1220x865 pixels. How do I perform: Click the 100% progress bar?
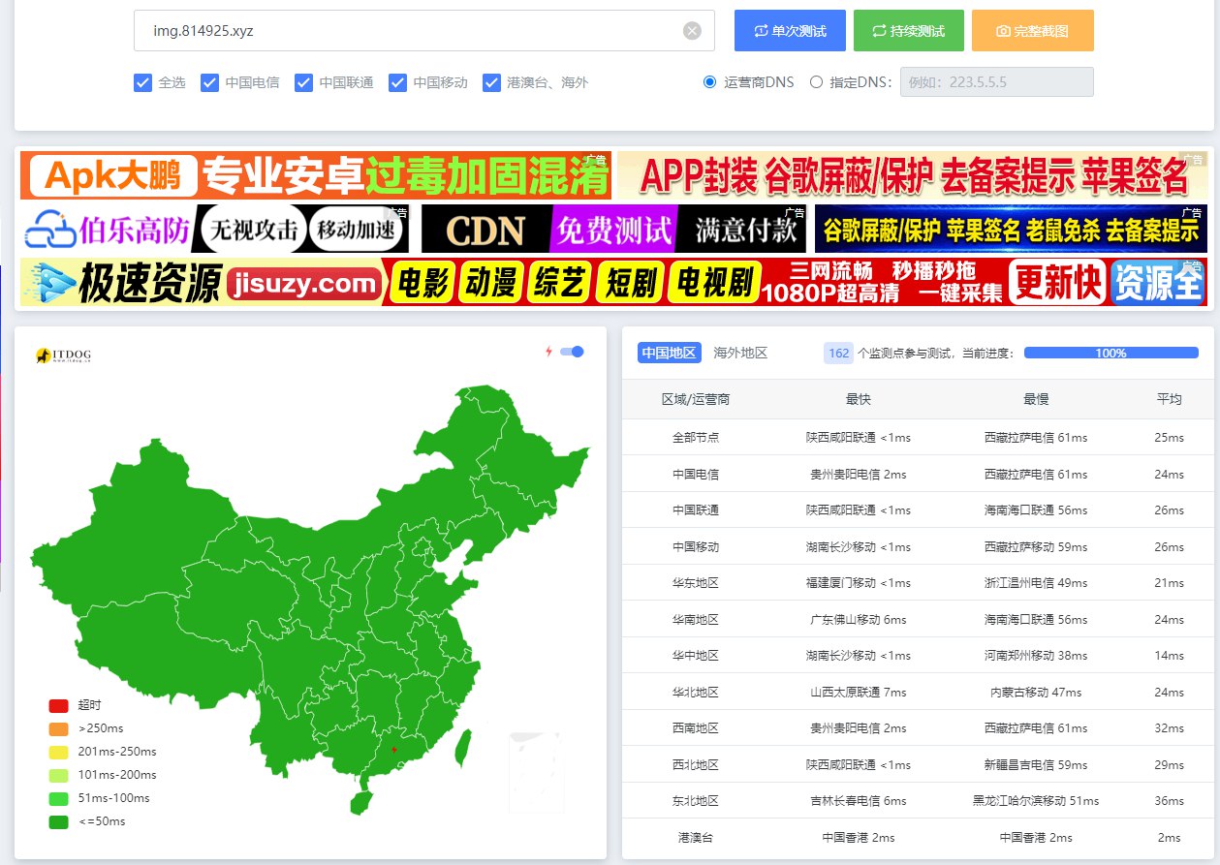[1111, 353]
